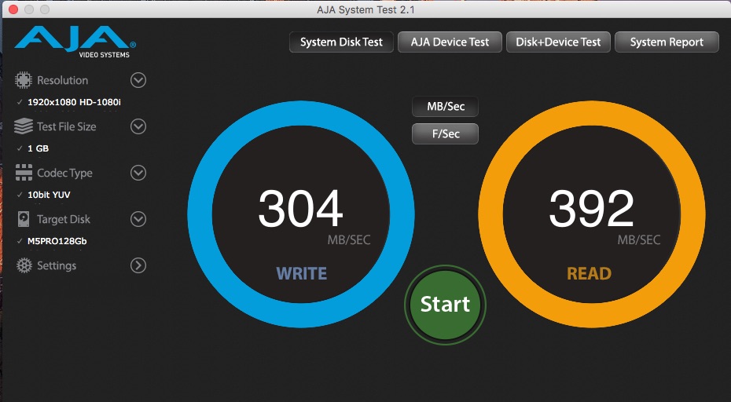Screen dimensions: 731x402
Task: Click the Target Disk label
Action: (x=64, y=219)
